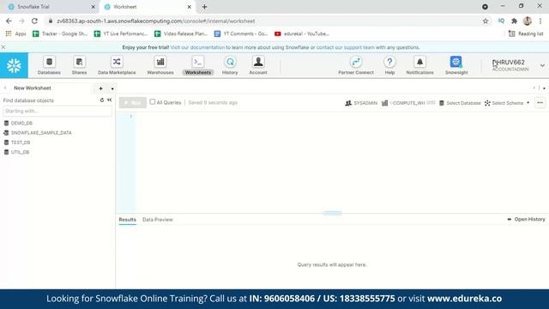Open worksheet tabs dropdown arrow
This screenshot has width=549, height=309.
click(112, 88)
